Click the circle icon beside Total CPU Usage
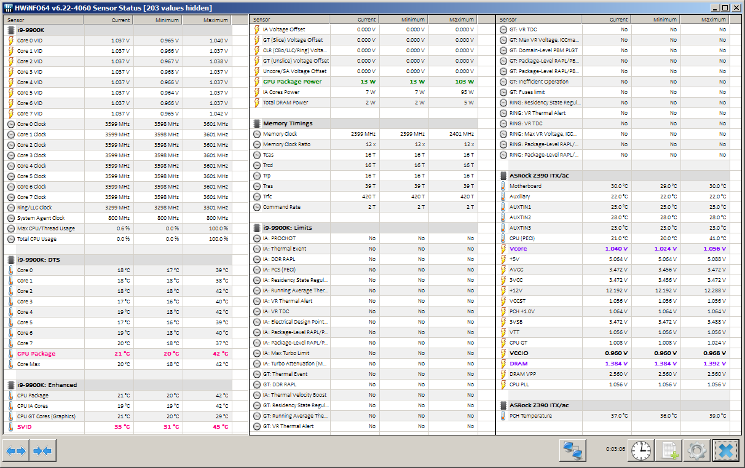 (11, 239)
